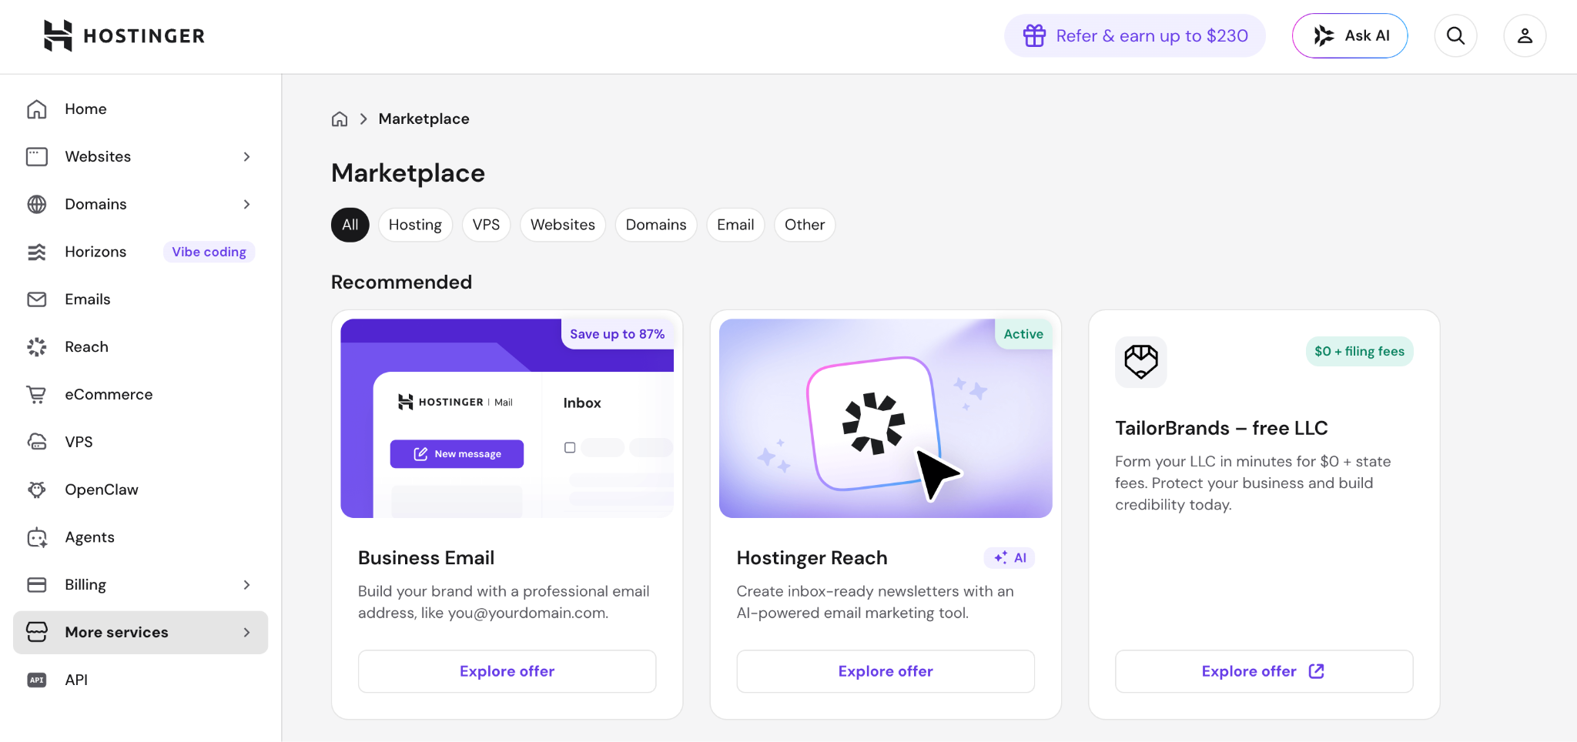This screenshot has width=1577, height=742.
Task: Select the Other filter tab
Action: click(805, 225)
